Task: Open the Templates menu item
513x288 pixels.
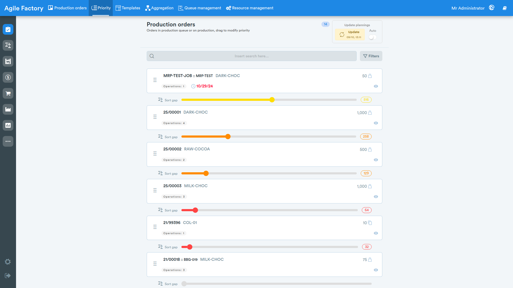Action: pos(128,8)
